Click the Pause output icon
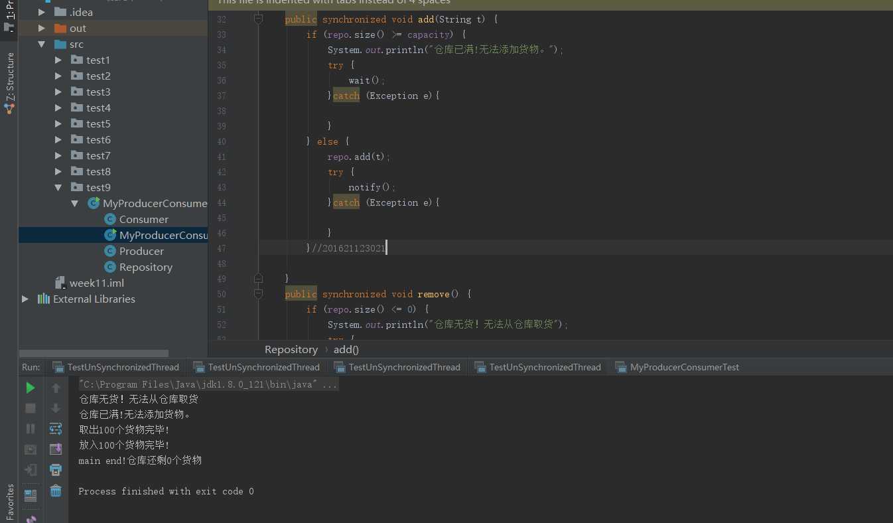 point(30,429)
